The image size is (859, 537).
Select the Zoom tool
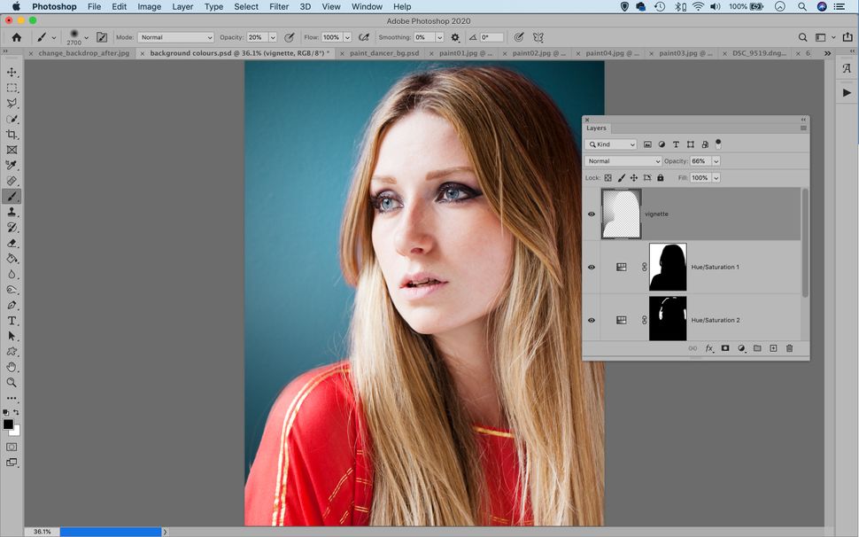coord(12,383)
